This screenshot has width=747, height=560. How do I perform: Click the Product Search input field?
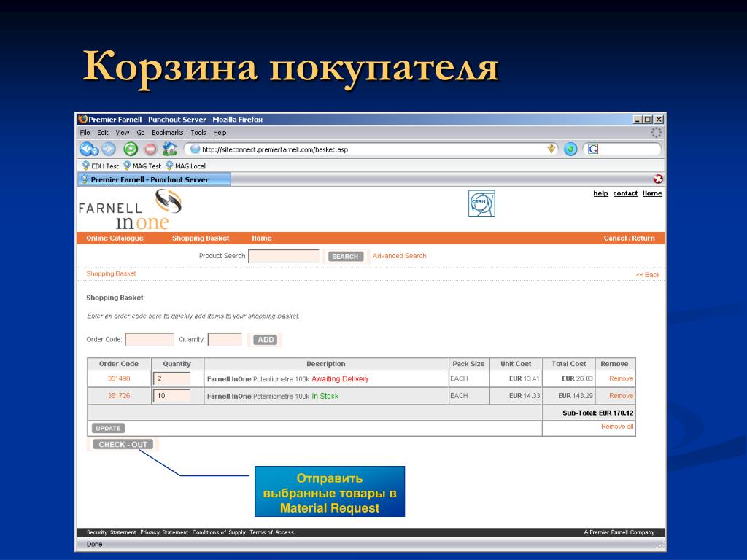284,256
